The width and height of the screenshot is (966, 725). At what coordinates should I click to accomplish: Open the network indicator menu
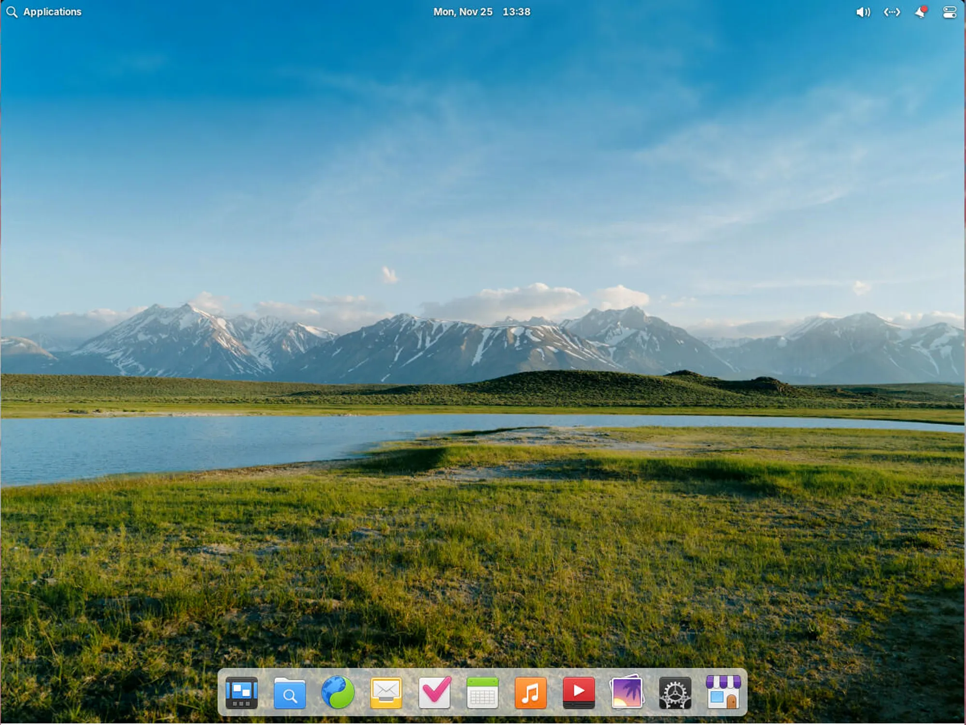pyautogui.click(x=892, y=12)
